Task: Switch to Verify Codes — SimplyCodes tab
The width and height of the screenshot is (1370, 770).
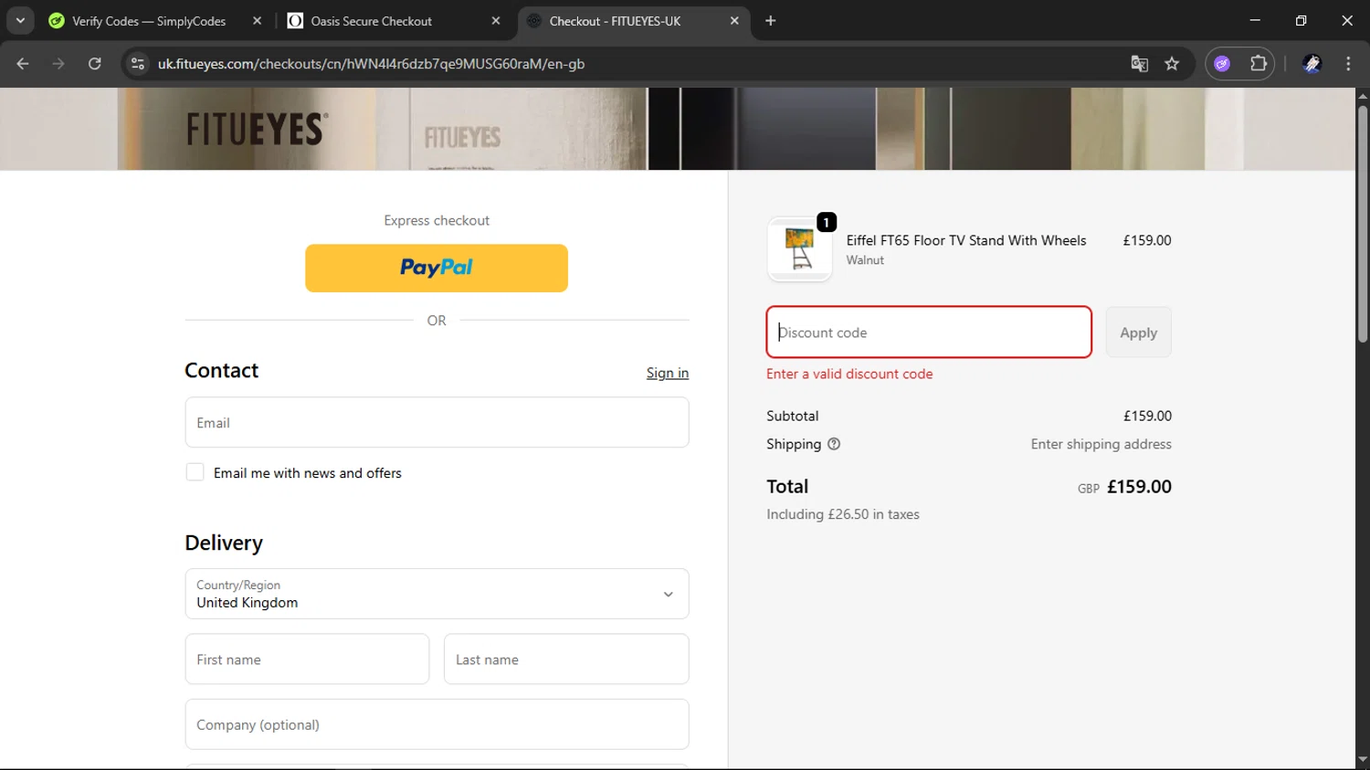Action: tap(149, 21)
